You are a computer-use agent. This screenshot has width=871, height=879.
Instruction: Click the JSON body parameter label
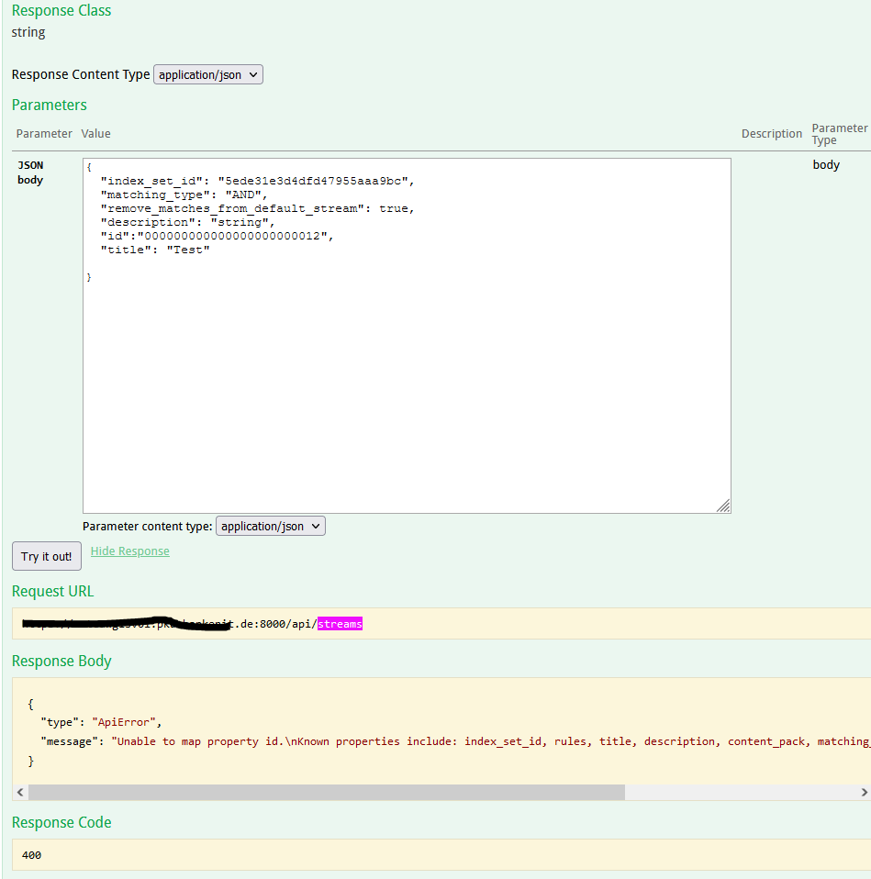click(28, 172)
